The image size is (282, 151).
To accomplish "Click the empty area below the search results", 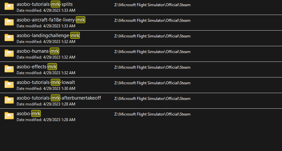I will pyautogui.click(x=141, y=137).
